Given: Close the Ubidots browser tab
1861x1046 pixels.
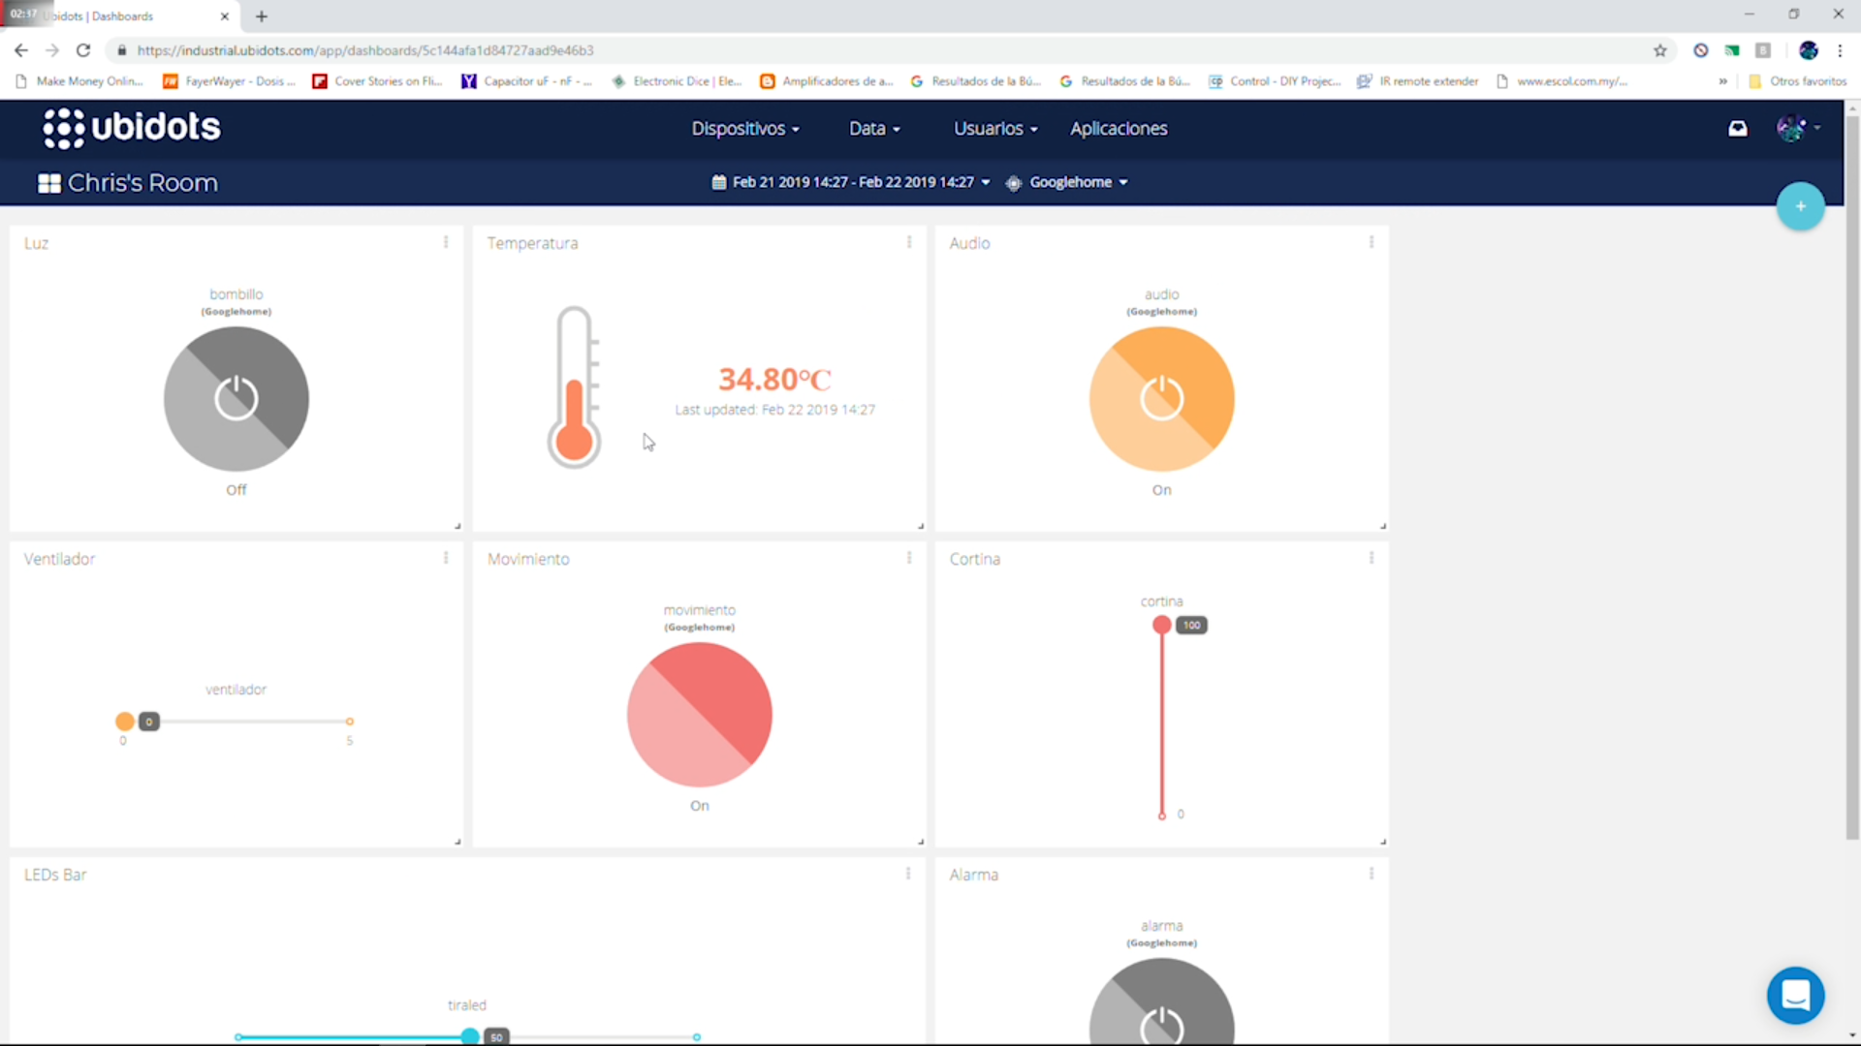Looking at the screenshot, I should (x=225, y=16).
